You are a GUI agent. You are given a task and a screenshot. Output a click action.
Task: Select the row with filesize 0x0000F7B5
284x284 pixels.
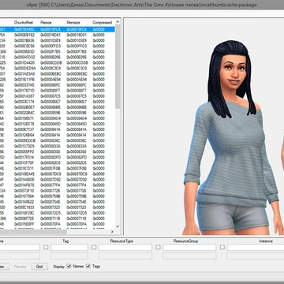(58, 51)
